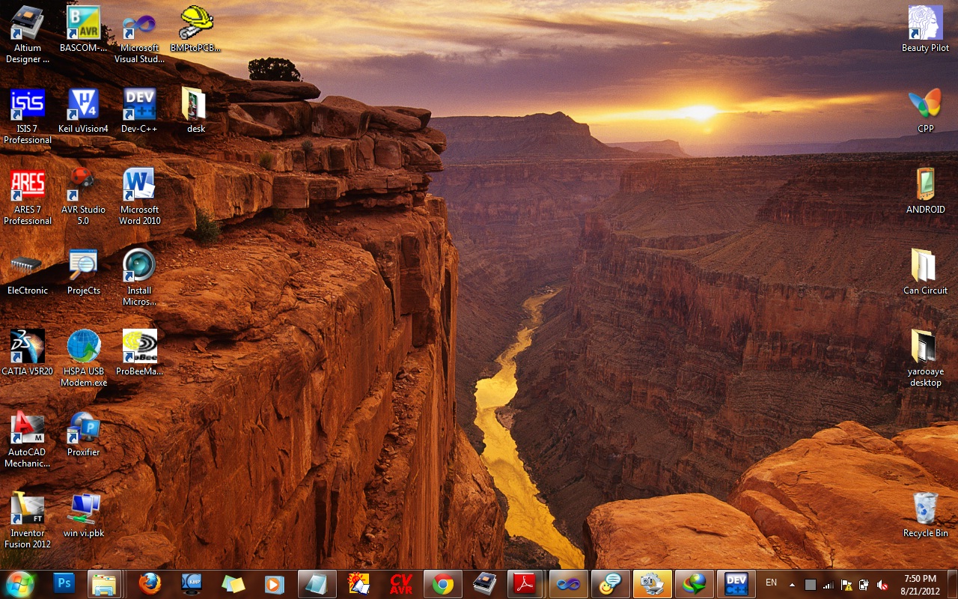The height and width of the screenshot is (599, 958).
Task: Select the Microsoft Word 2010 desktop shortcut
Action: coord(139,197)
